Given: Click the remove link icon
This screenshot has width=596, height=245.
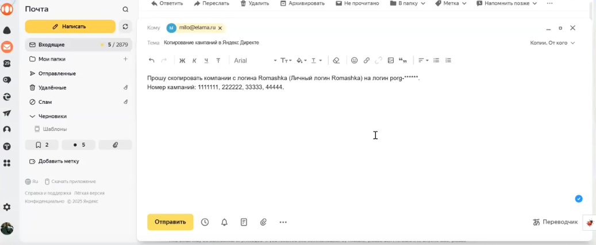Looking at the screenshot, I should [379, 60].
